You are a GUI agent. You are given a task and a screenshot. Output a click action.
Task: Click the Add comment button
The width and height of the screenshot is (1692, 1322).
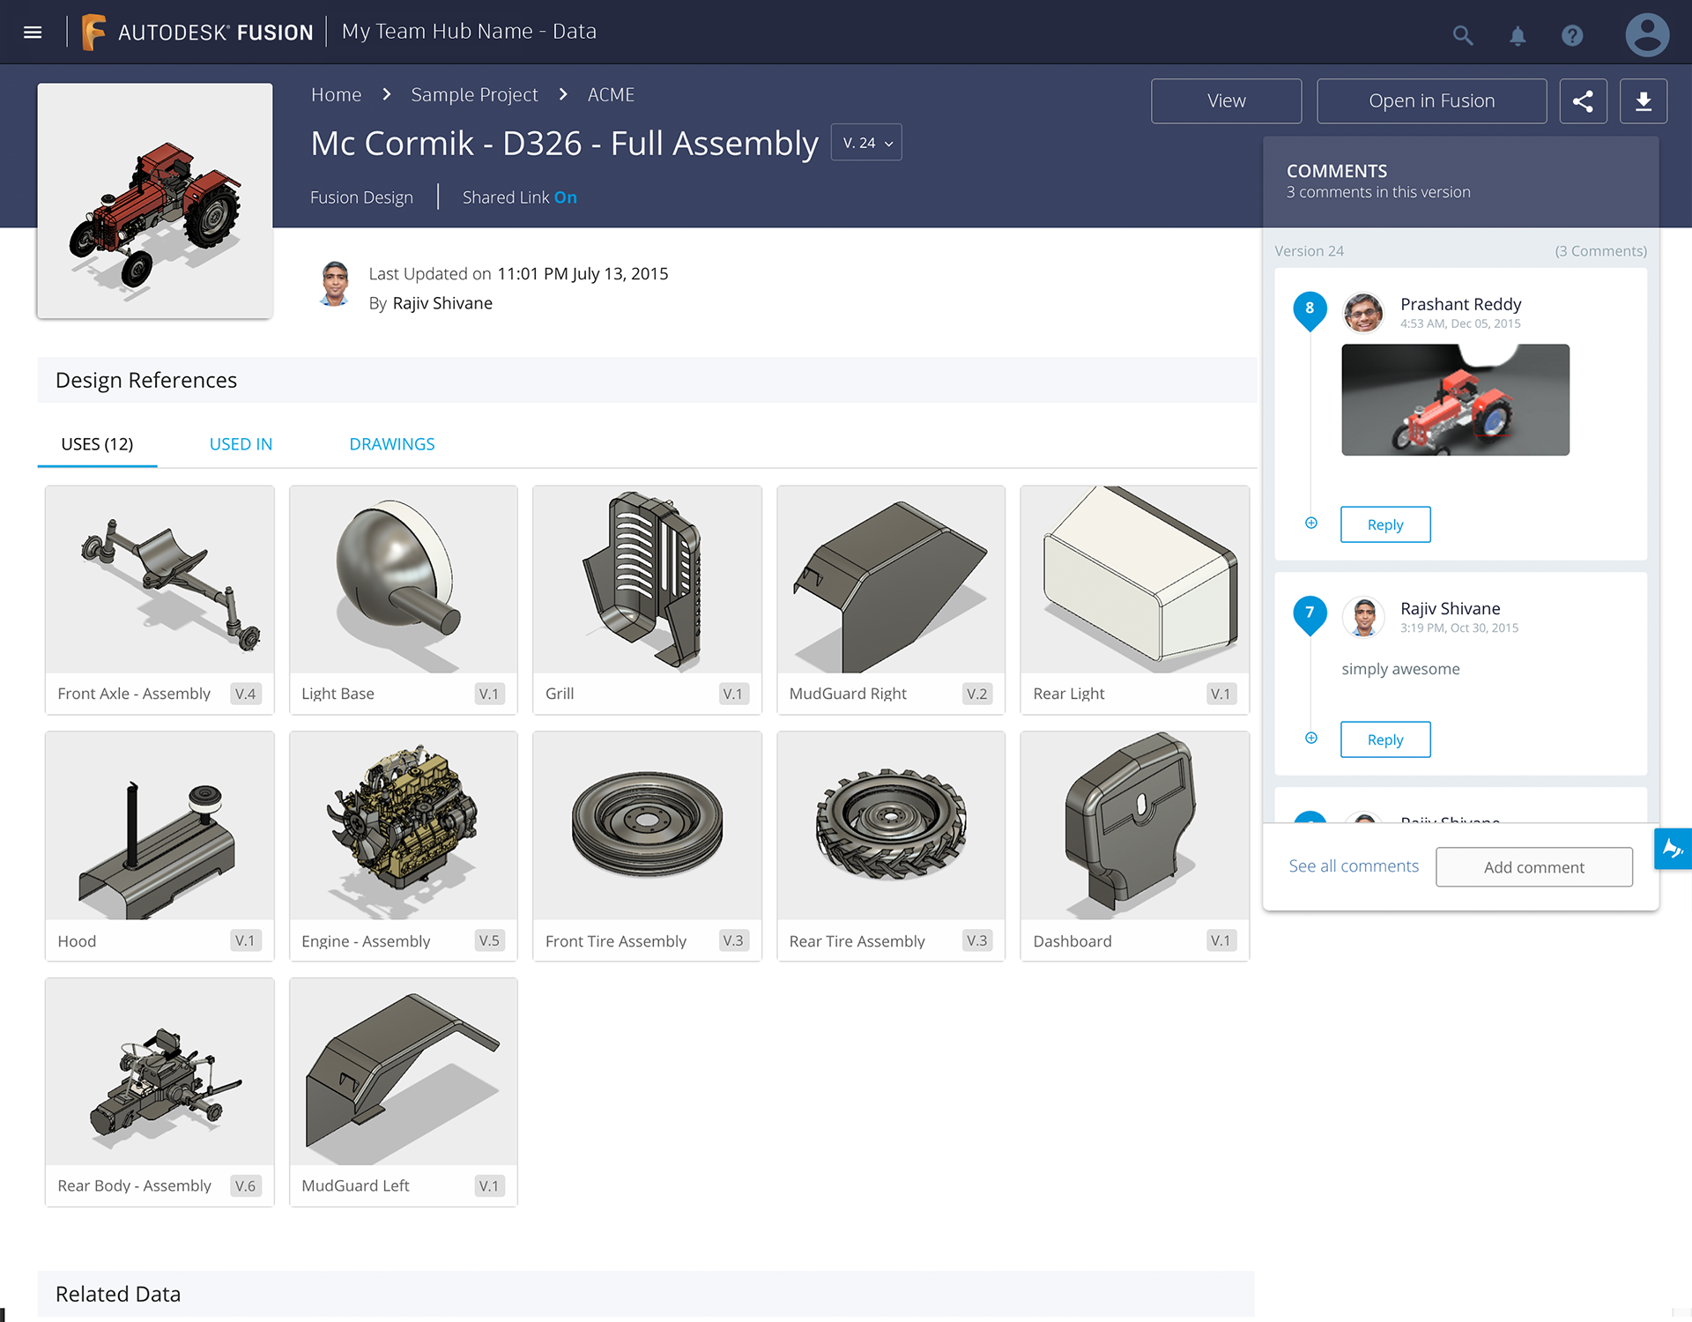[1533, 867]
